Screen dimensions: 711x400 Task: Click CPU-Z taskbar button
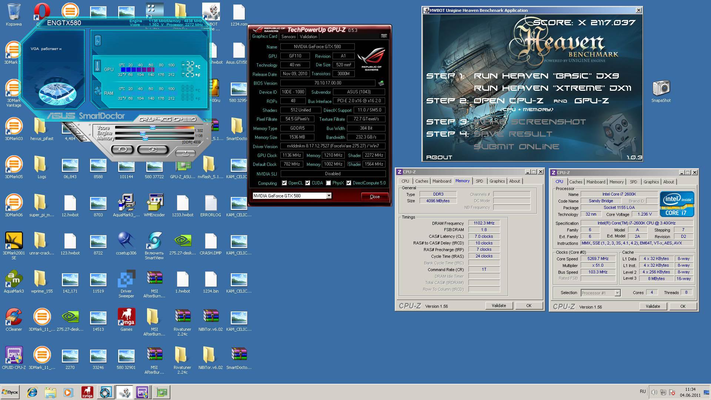coord(143,392)
